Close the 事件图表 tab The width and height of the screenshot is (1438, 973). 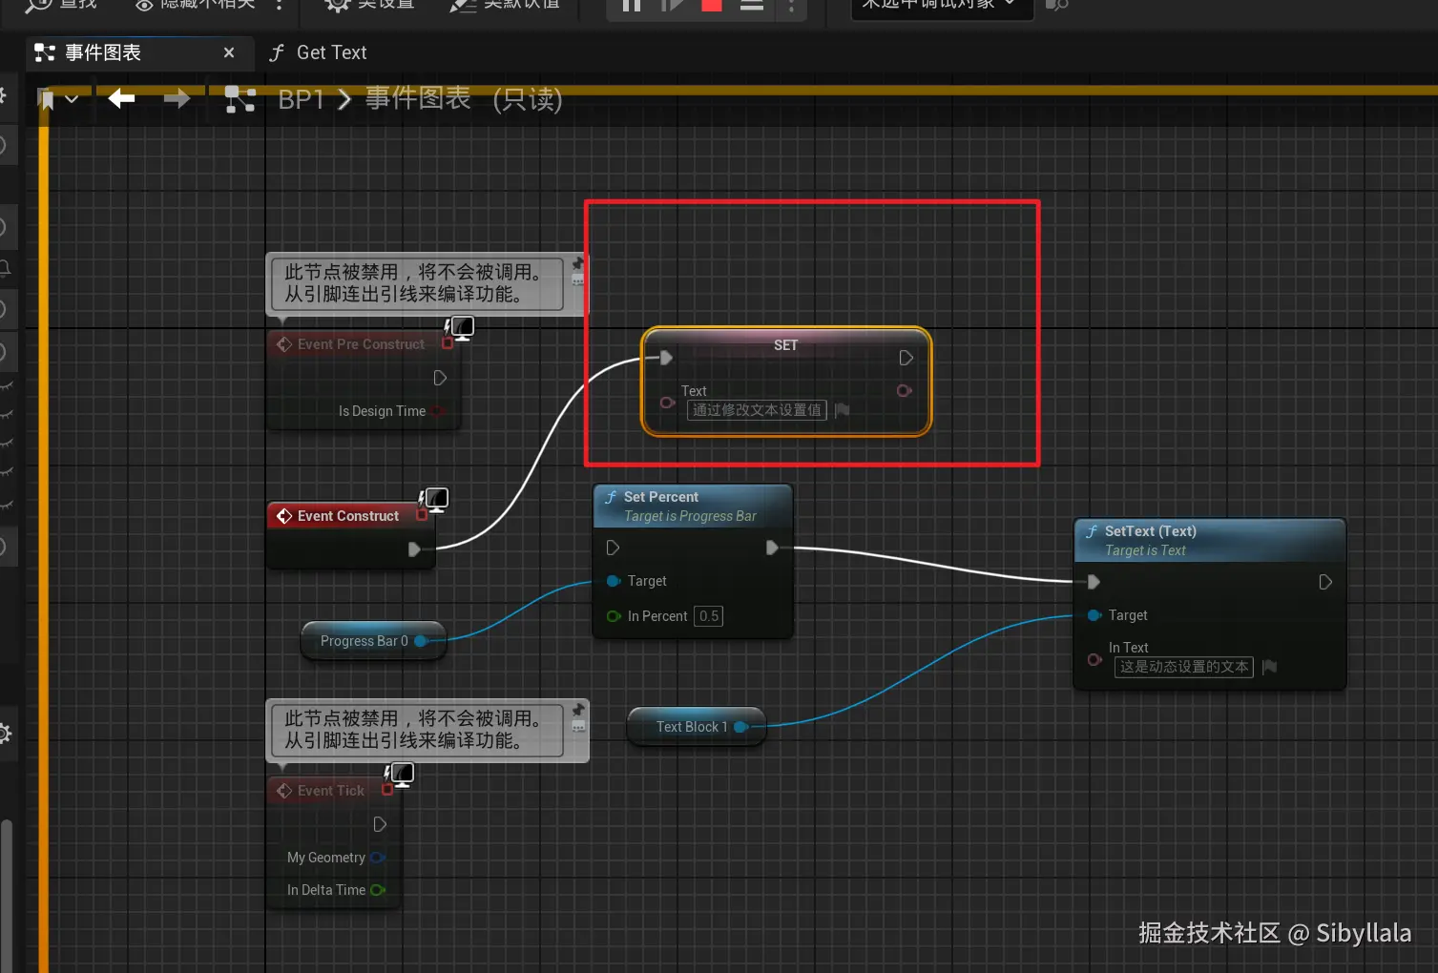point(229,52)
